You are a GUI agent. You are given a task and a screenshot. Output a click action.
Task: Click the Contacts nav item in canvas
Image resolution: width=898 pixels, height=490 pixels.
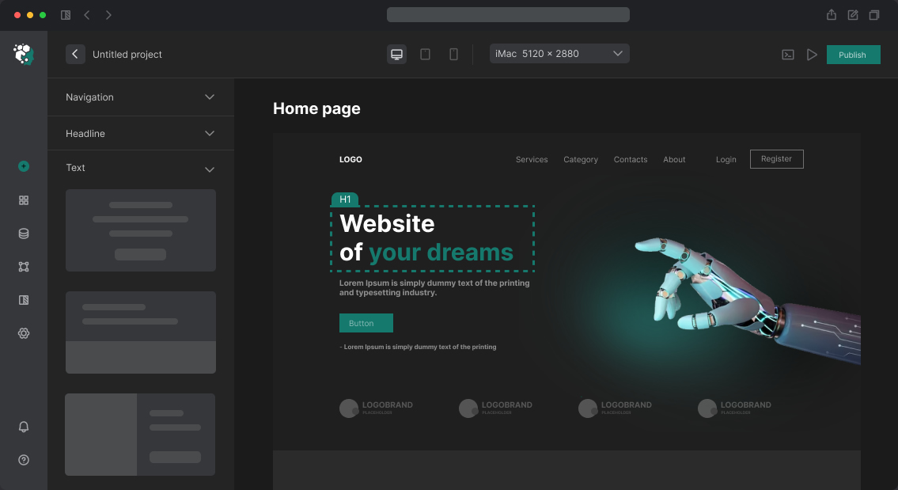(x=631, y=159)
